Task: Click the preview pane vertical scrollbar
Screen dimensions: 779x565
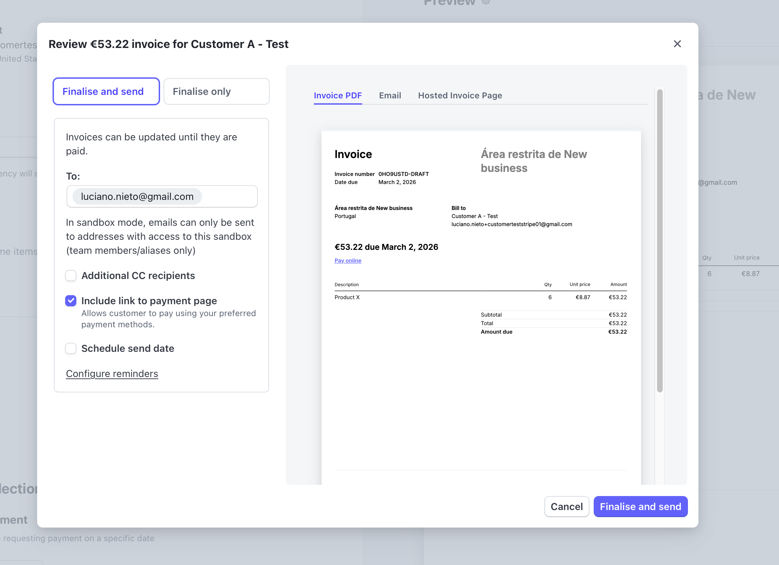Action: click(x=660, y=242)
